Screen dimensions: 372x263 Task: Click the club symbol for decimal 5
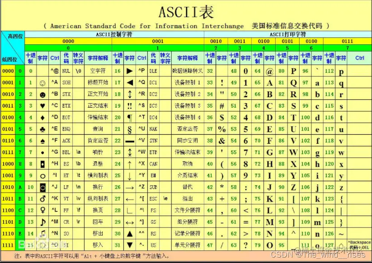(x=42, y=129)
